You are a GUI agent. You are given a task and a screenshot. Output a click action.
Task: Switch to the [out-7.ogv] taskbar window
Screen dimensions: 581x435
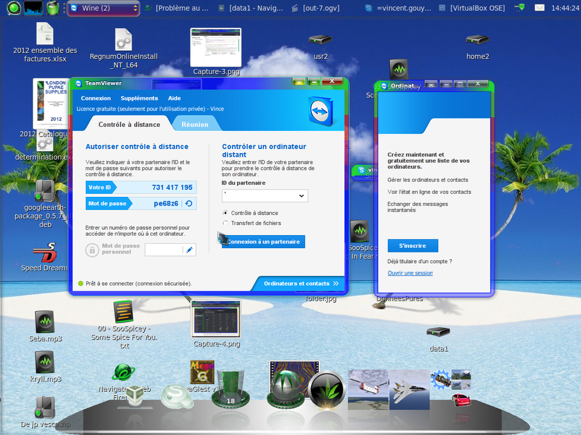315,8
